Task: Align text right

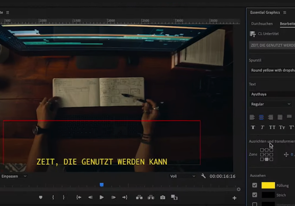Action: tap(271, 117)
